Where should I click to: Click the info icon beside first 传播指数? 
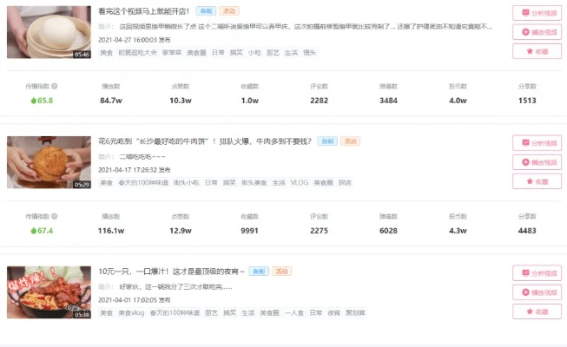point(56,86)
